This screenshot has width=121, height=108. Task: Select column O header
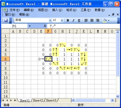click(112, 31)
